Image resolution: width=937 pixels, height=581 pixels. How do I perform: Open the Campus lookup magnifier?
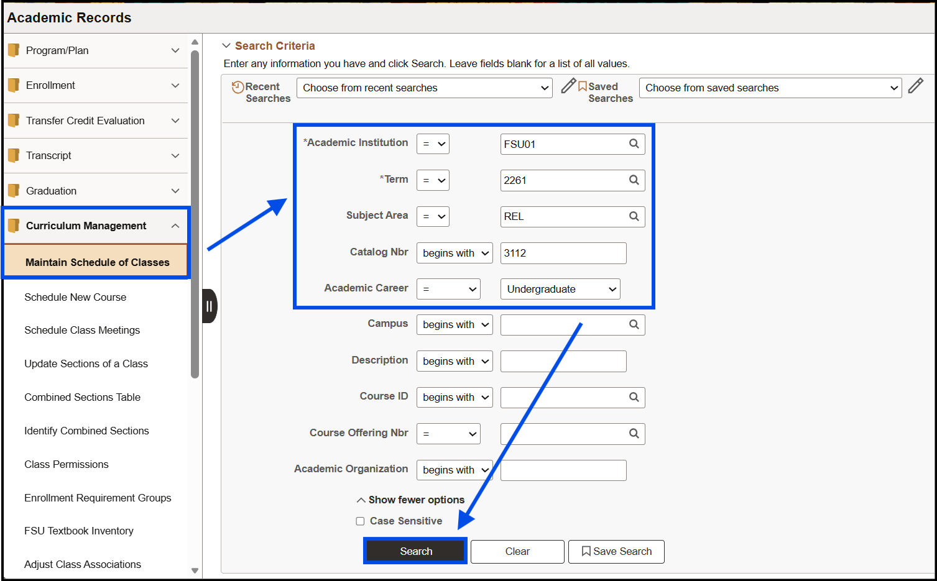point(634,324)
